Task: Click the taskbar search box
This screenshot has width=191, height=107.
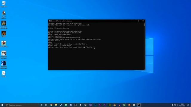Action: [22, 105]
